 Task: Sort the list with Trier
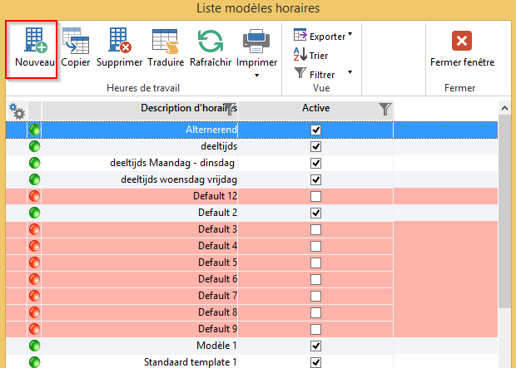pos(311,55)
